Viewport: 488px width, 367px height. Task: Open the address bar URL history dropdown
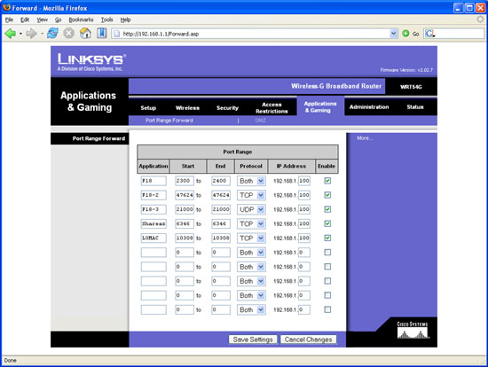(393, 34)
